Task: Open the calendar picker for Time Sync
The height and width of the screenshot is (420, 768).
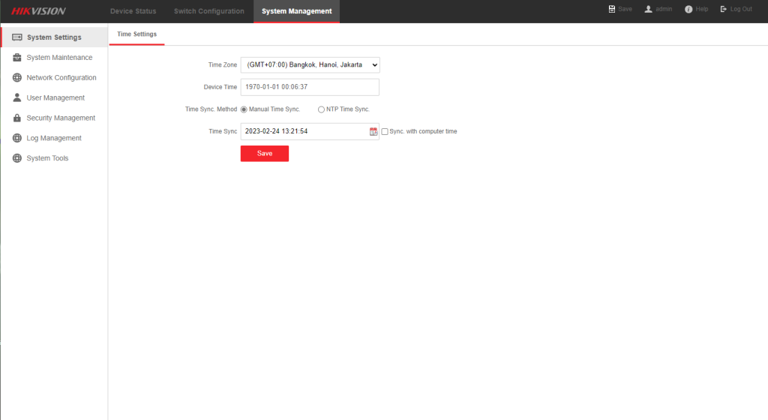Action: pyautogui.click(x=373, y=131)
